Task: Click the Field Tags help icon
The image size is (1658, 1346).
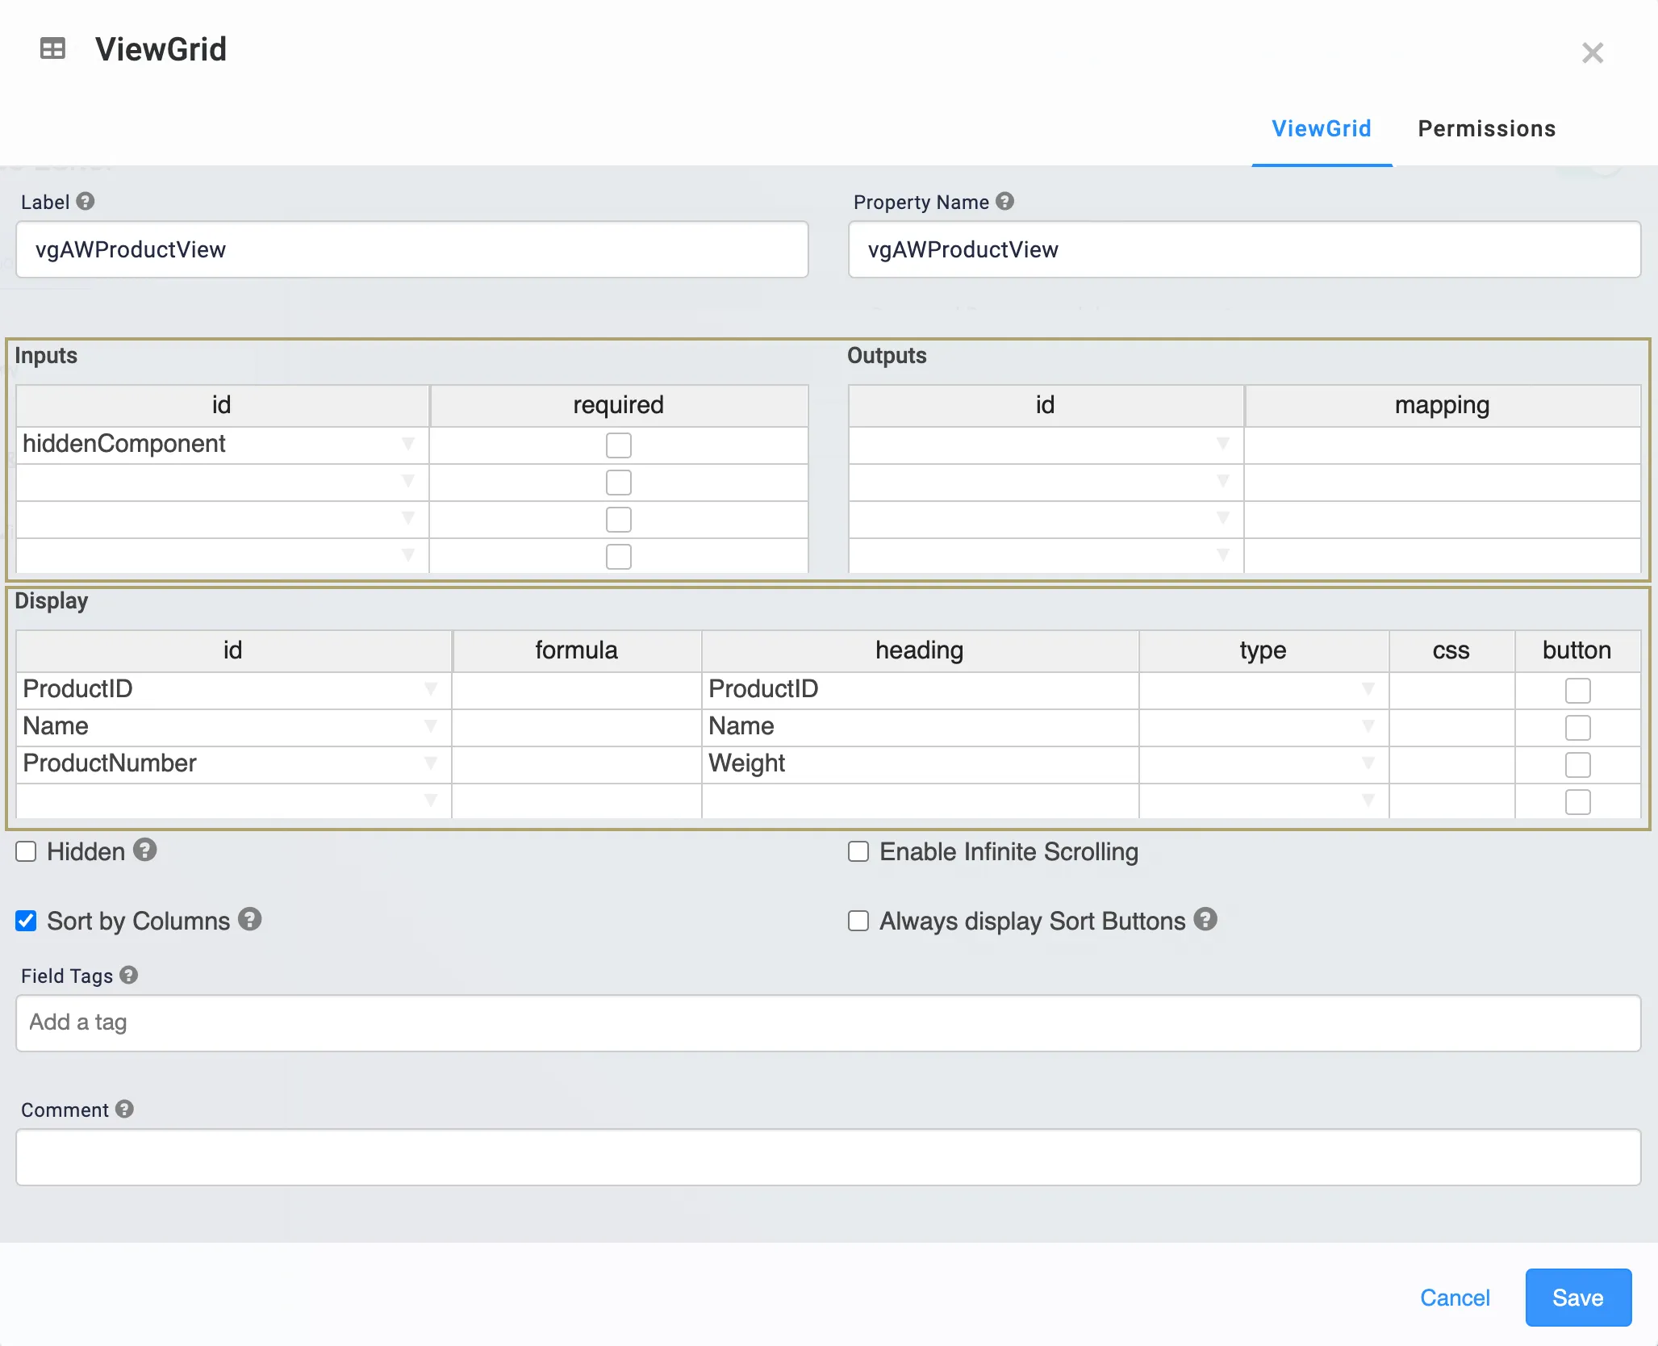Action: pos(129,976)
